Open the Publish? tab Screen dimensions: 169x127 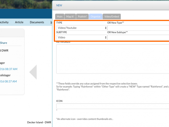(x=82, y=16)
